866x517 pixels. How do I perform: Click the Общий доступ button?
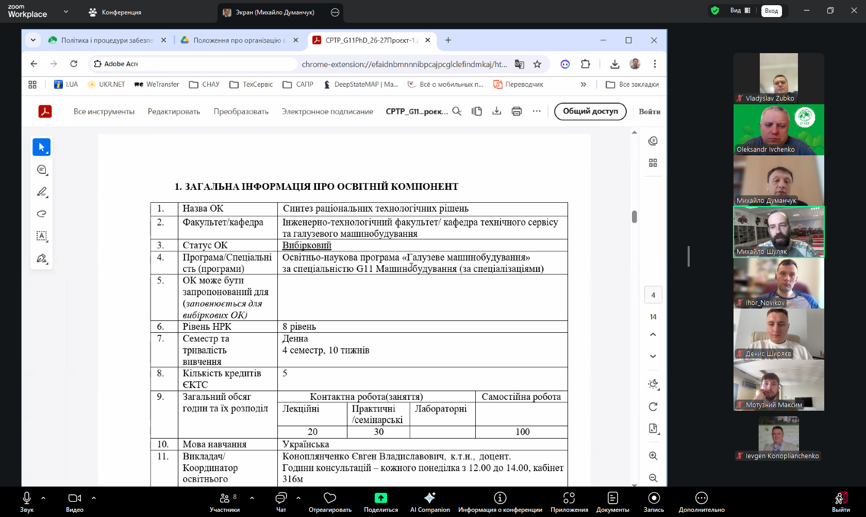590,111
